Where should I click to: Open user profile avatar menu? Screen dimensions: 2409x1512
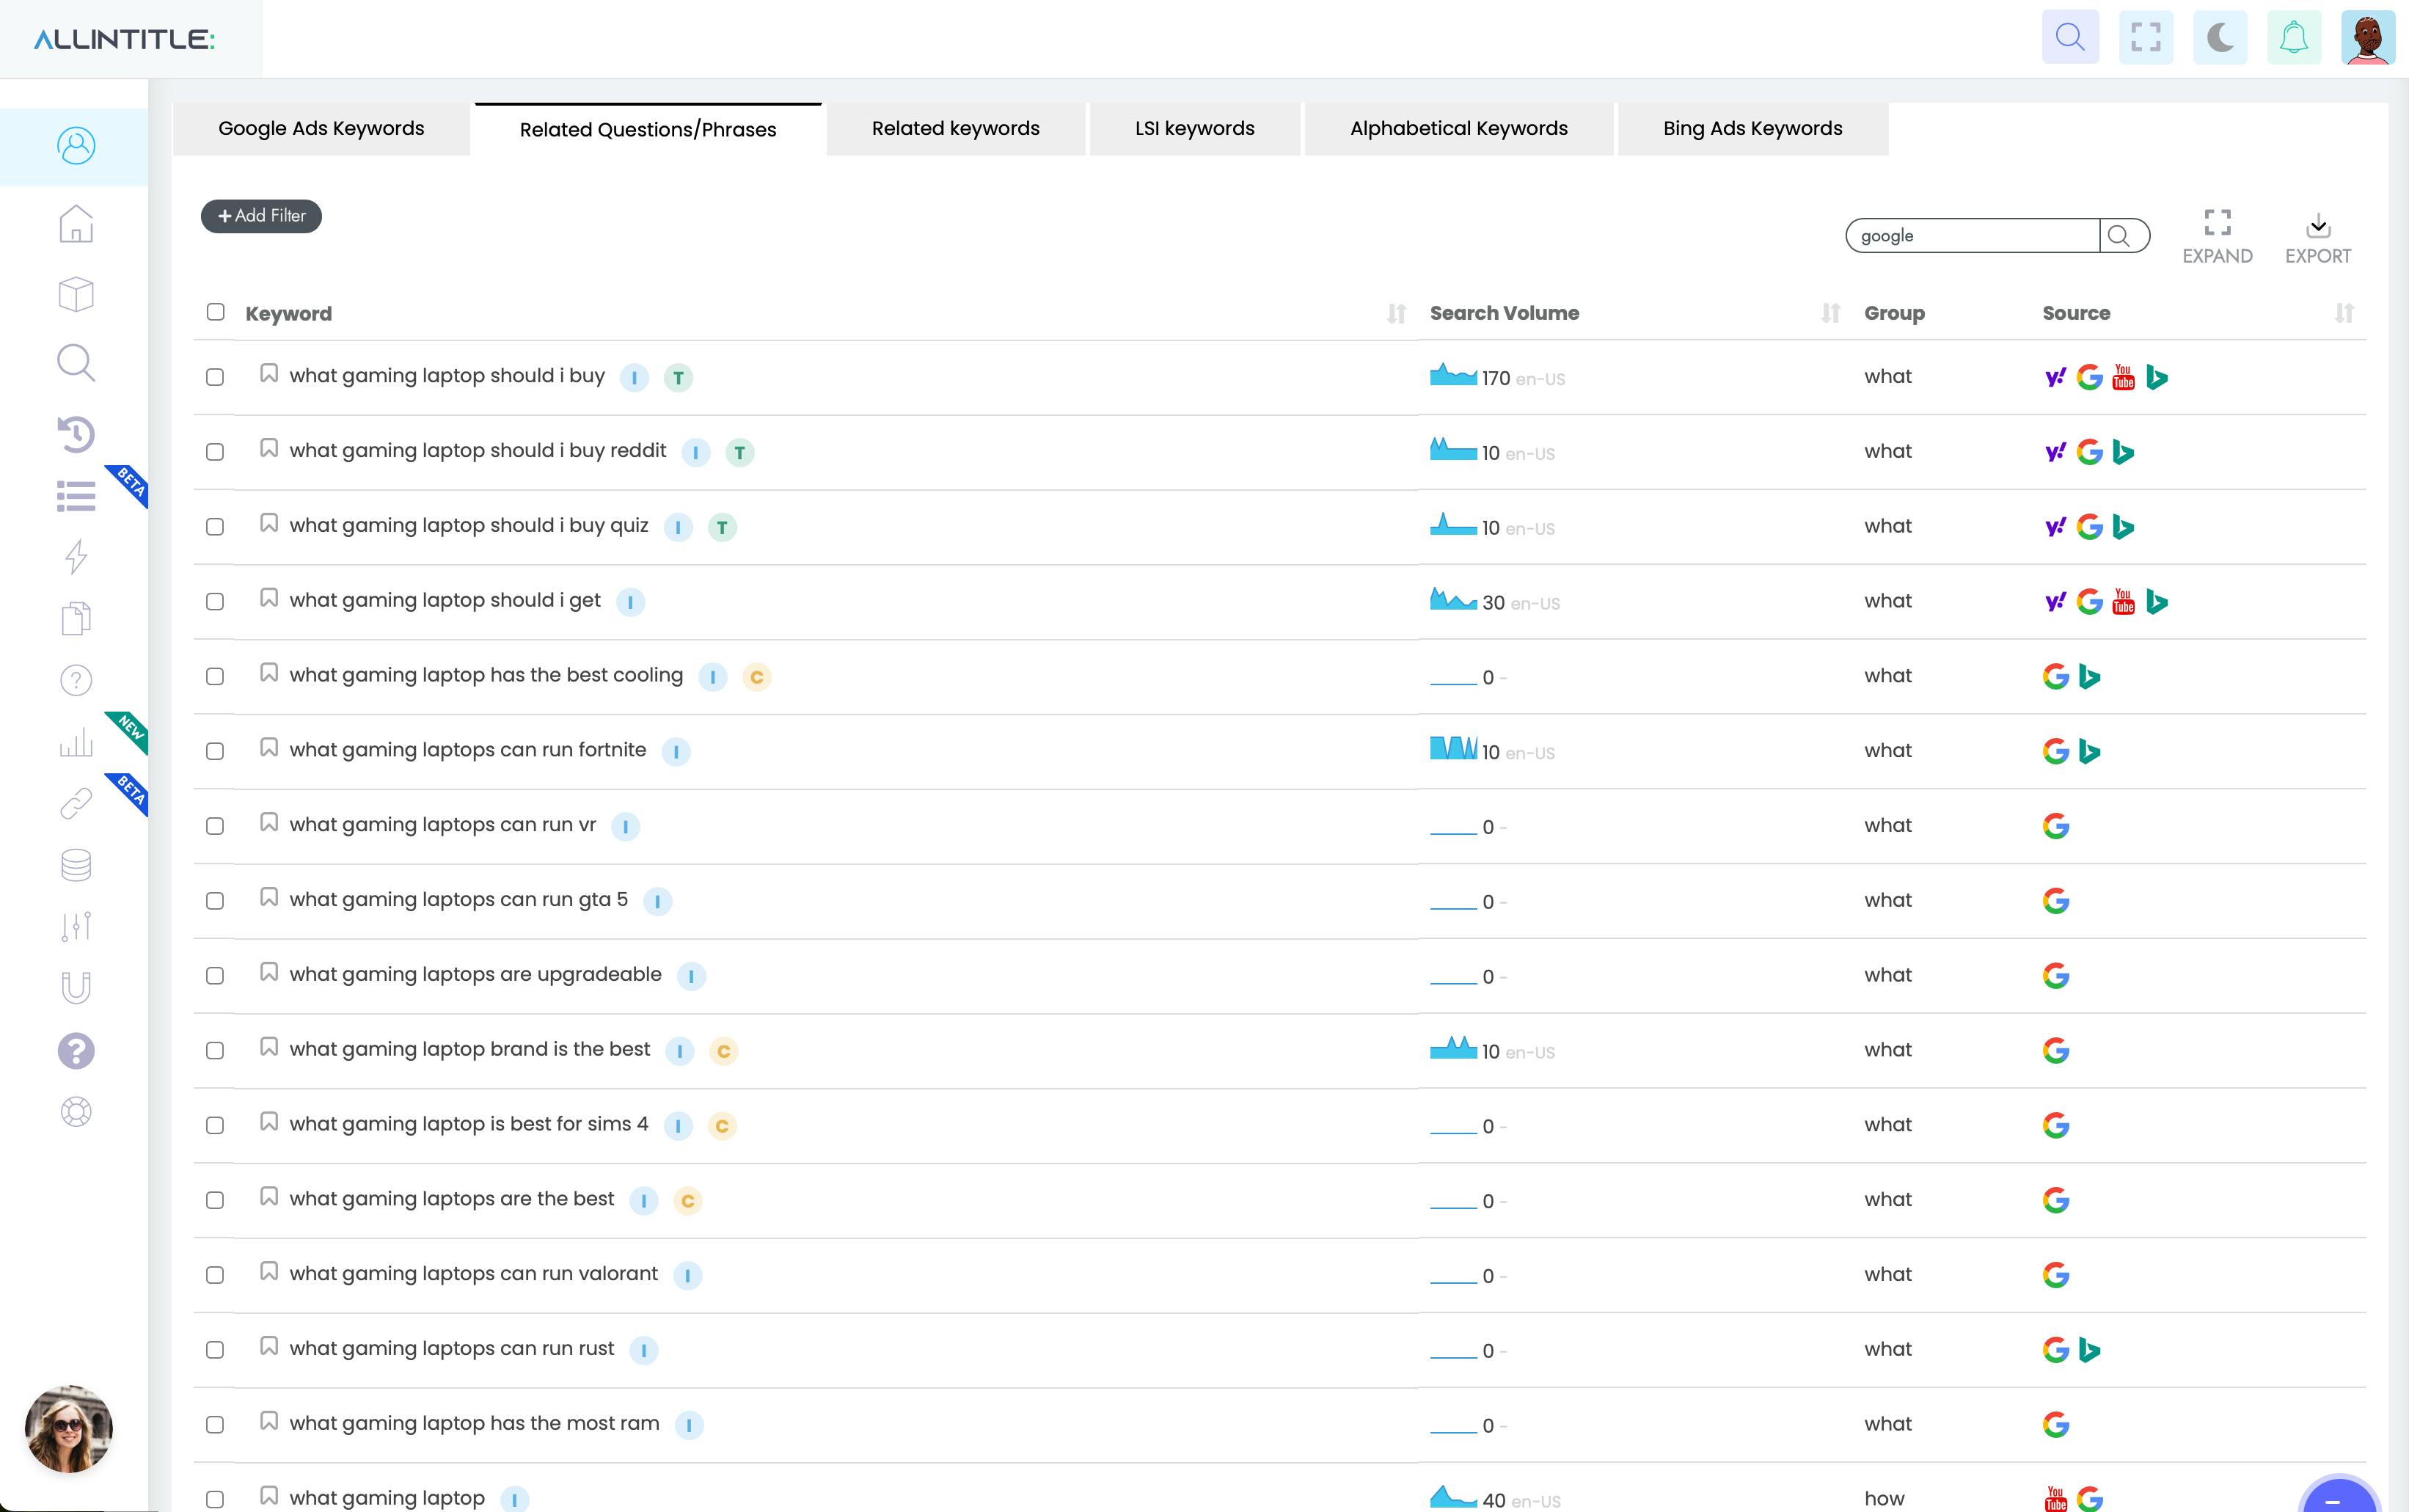[x=2368, y=38]
